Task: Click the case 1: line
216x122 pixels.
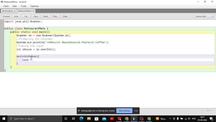Action: pyautogui.click(x=28, y=60)
